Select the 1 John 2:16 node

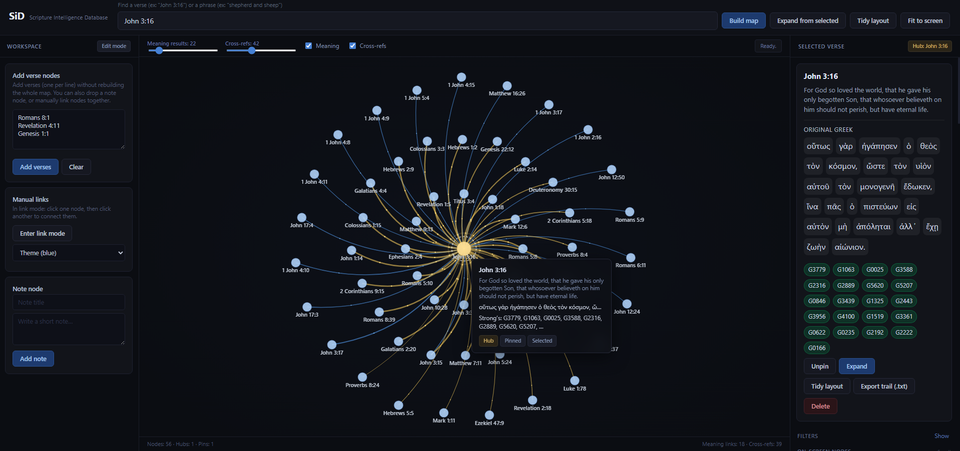click(x=588, y=130)
